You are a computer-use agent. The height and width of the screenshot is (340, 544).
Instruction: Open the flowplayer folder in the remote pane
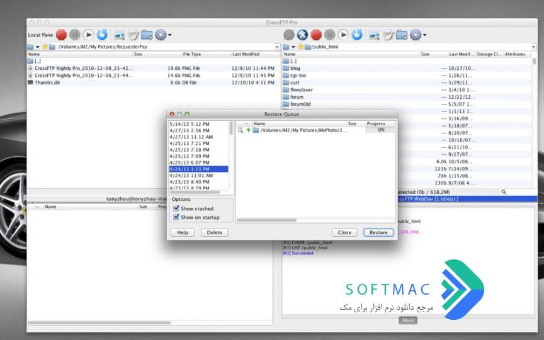point(302,89)
